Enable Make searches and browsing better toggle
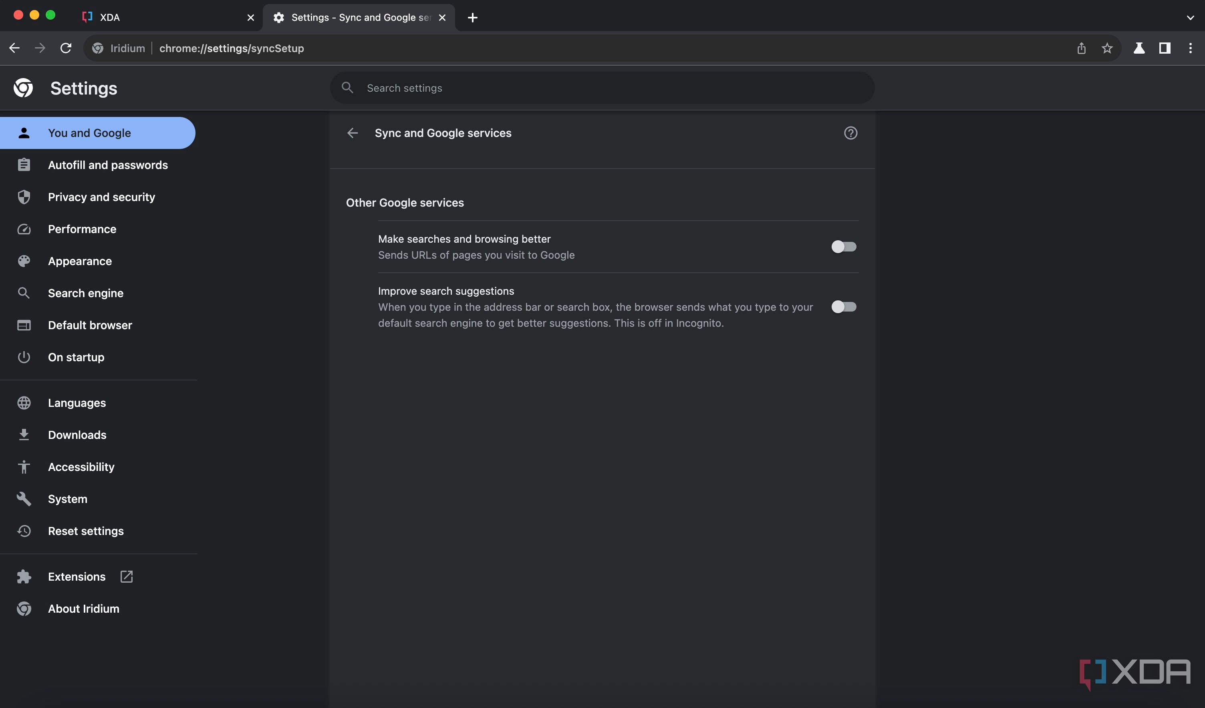Screen dimensions: 1205x708 tap(844, 247)
